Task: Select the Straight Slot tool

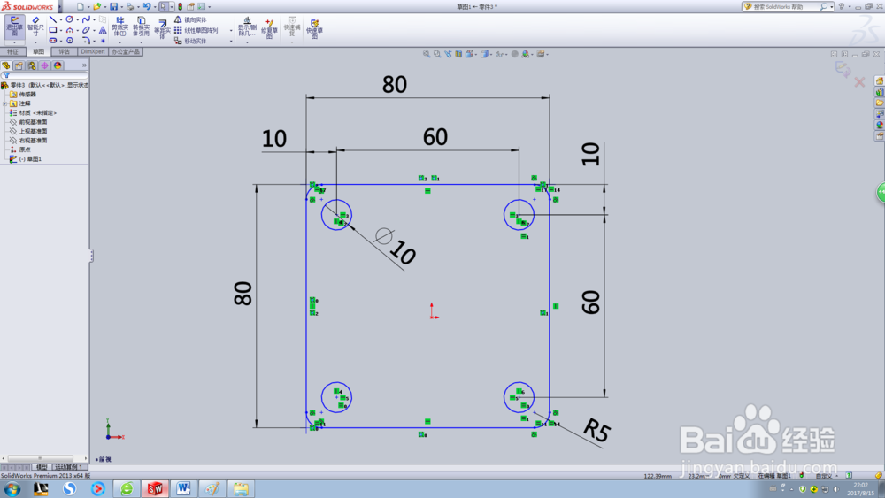Action: point(53,41)
